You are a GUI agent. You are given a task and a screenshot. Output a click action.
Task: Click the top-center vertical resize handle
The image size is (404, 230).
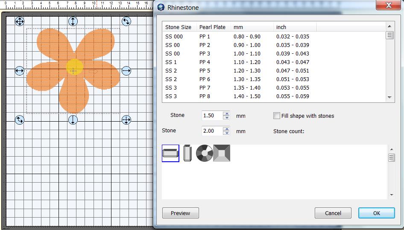73,21
